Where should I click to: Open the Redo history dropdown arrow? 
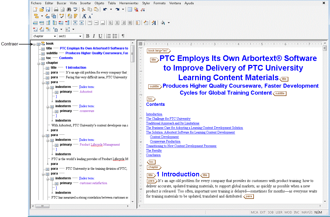123,10
